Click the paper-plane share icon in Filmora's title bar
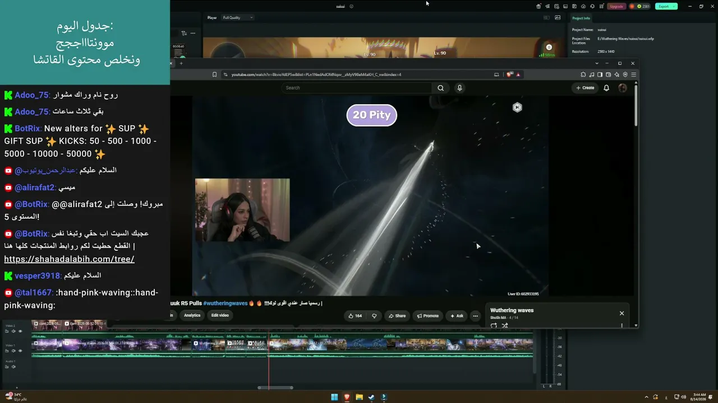This screenshot has height=403, width=718. 547,6
